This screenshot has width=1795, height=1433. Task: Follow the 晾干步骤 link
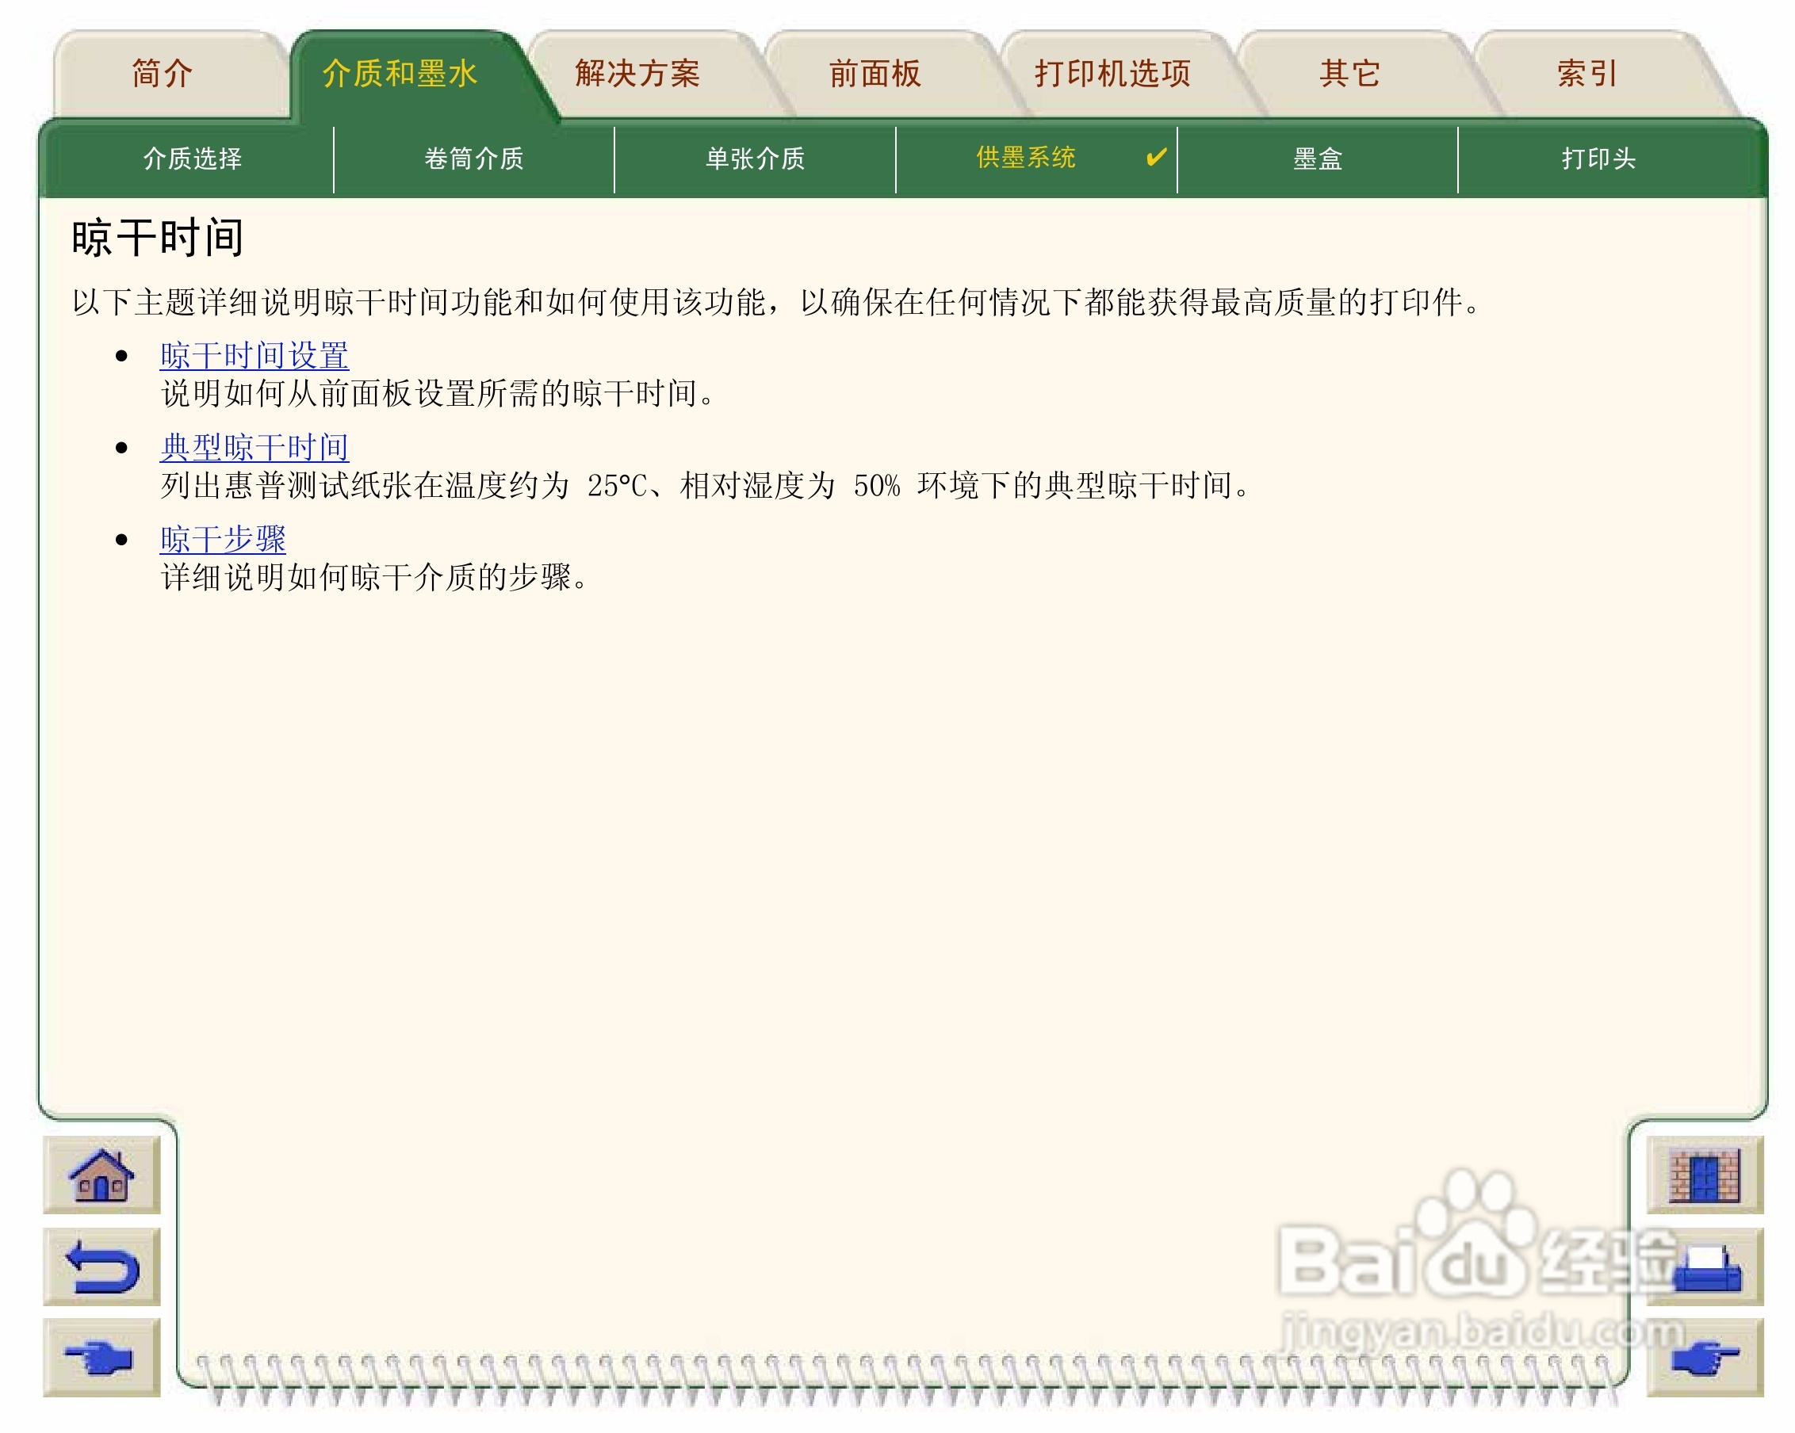(222, 539)
